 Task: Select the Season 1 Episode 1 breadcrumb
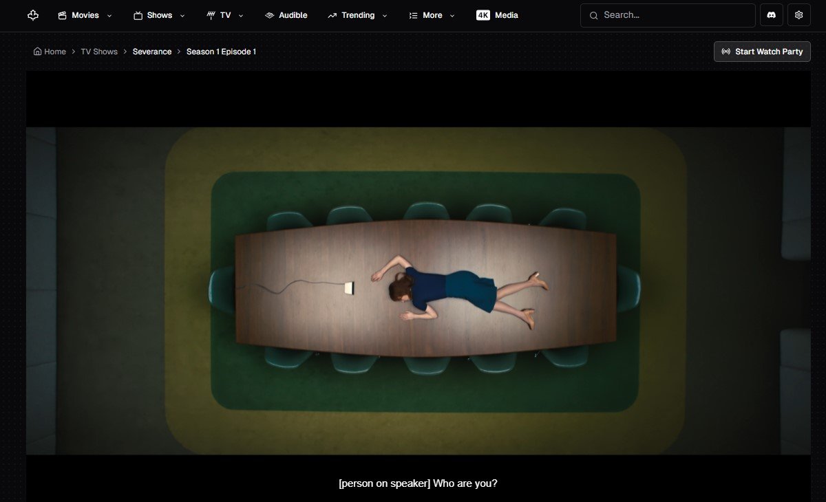point(221,52)
